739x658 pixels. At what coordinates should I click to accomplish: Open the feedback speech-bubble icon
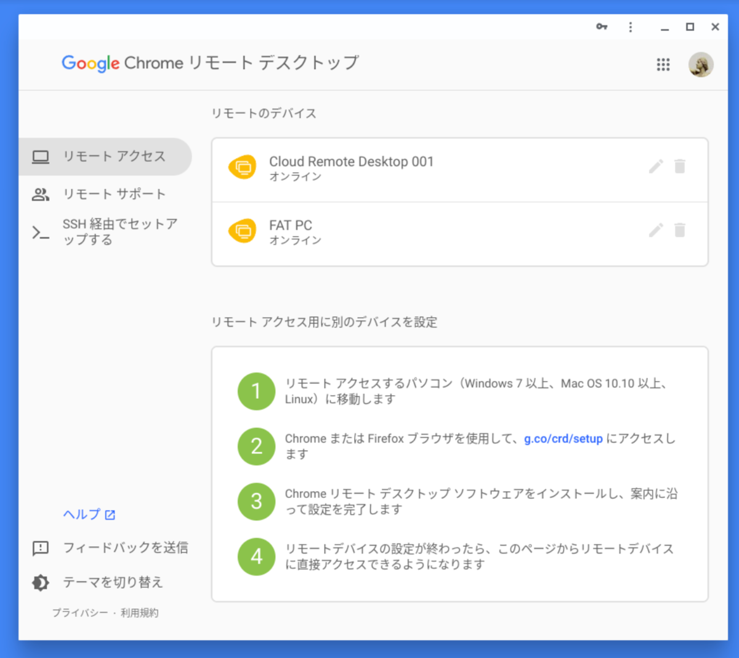pyautogui.click(x=40, y=548)
